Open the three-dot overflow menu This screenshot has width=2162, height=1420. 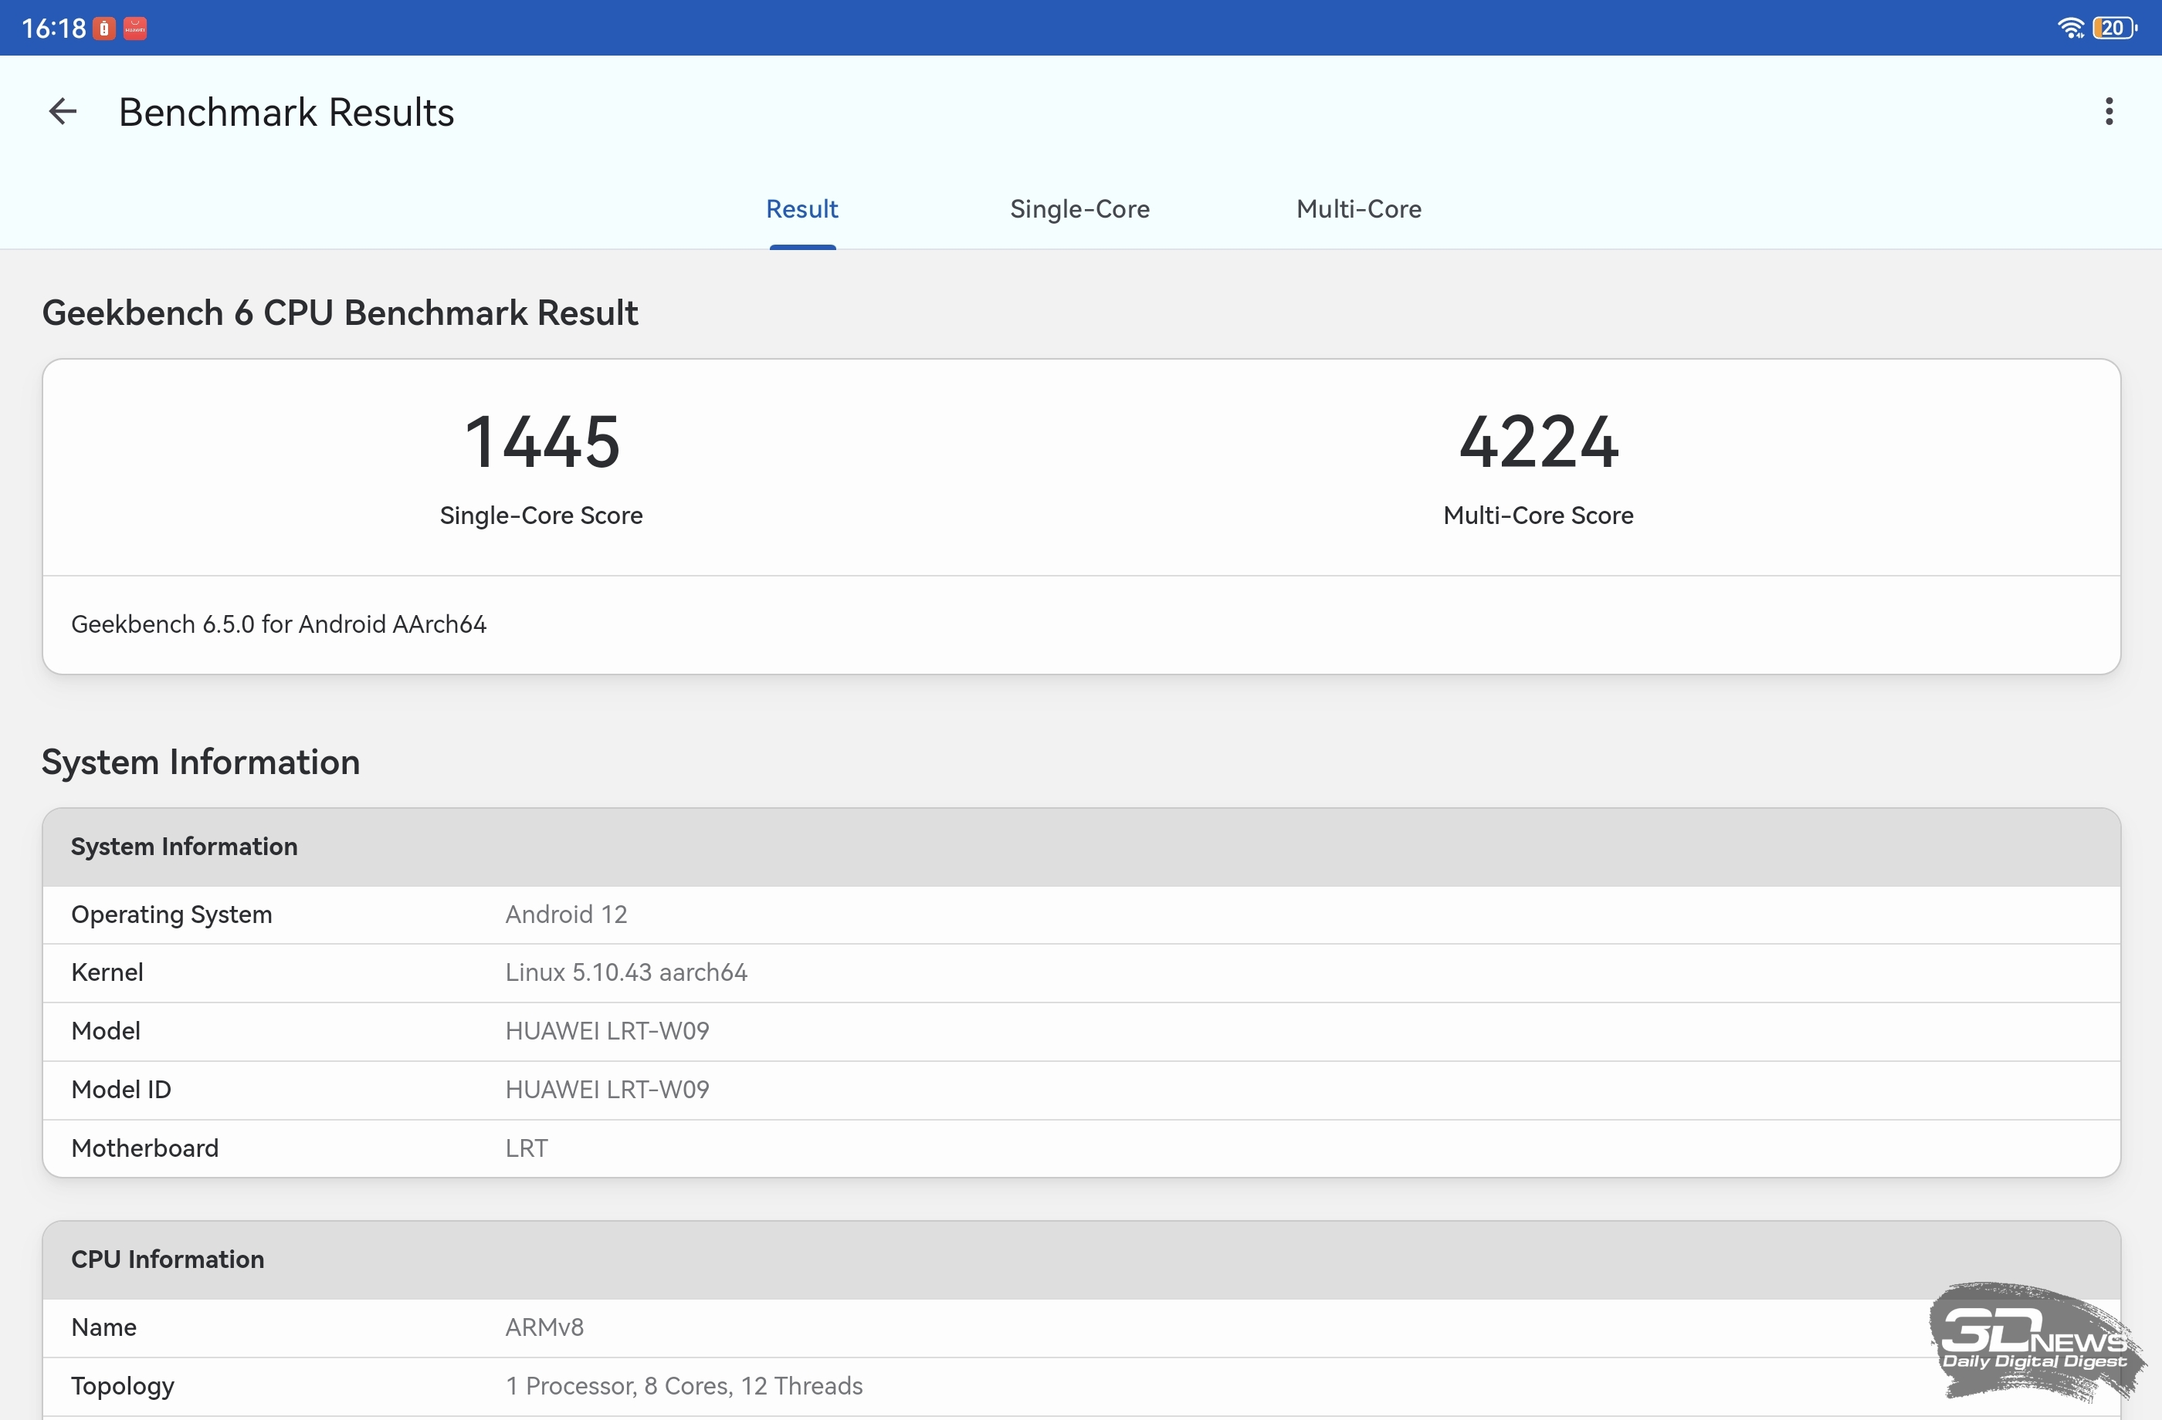pos(2109,112)
